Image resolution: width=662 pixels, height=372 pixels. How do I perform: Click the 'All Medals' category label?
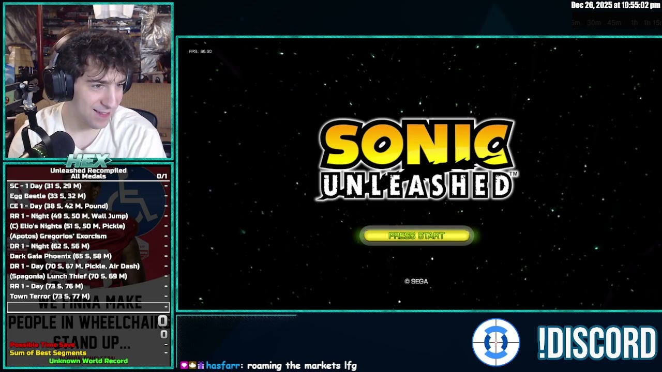point(88,176)
